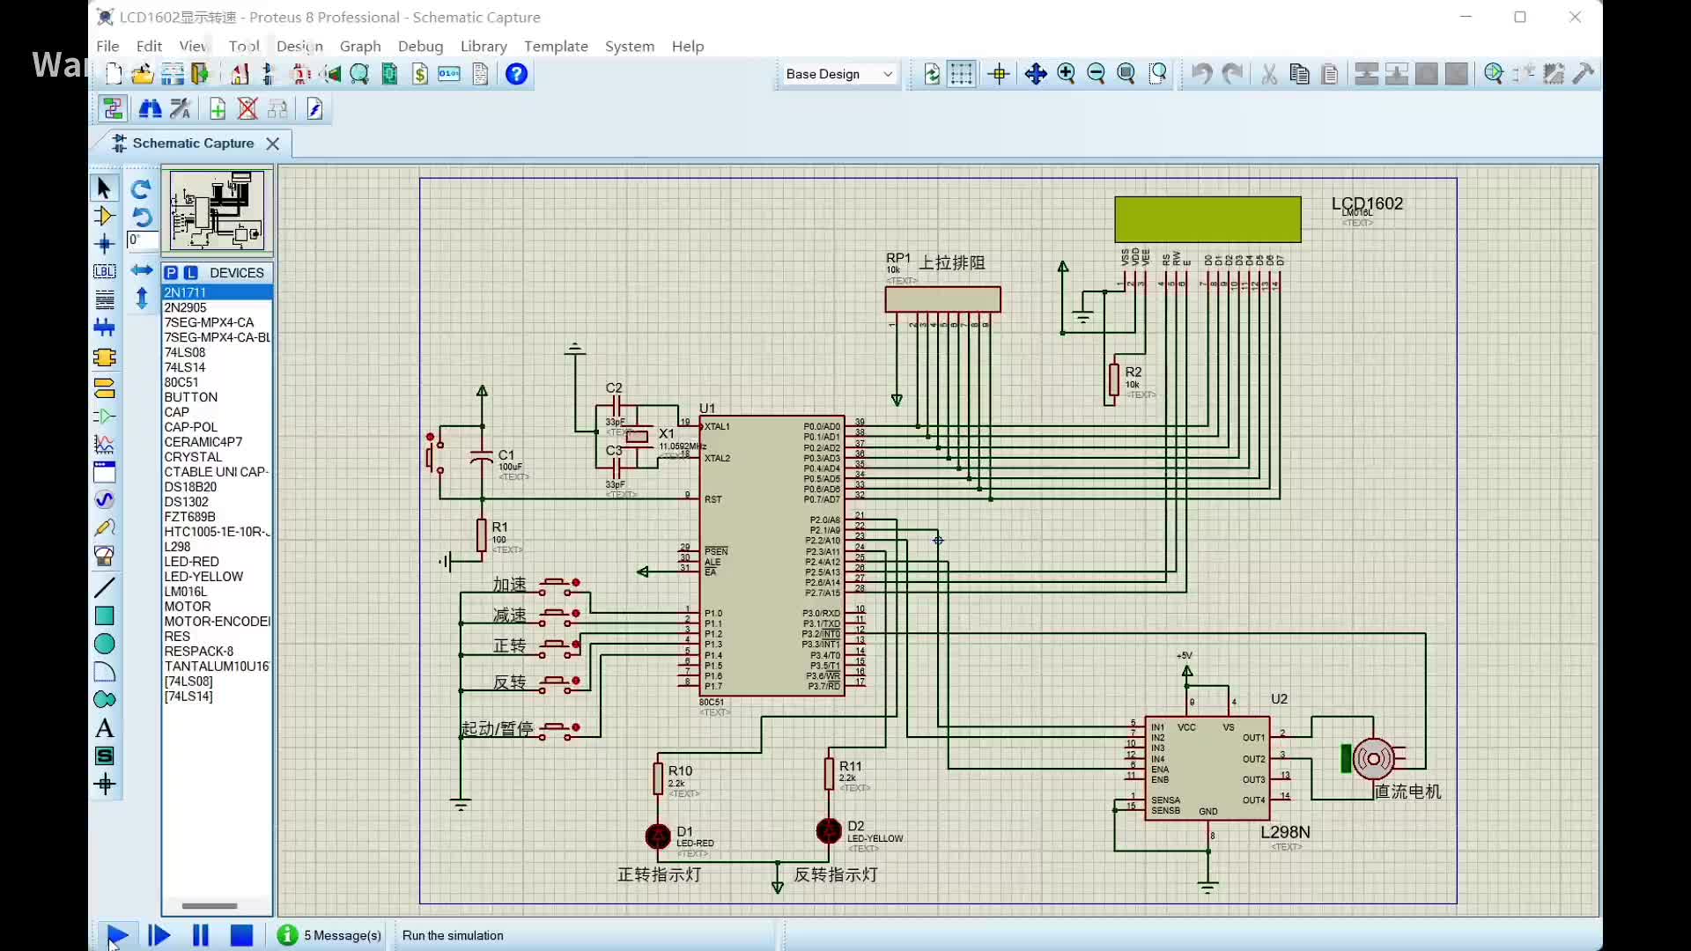
Task: Select the Wire Label Mode tool
Action: (x=104, y=271)
